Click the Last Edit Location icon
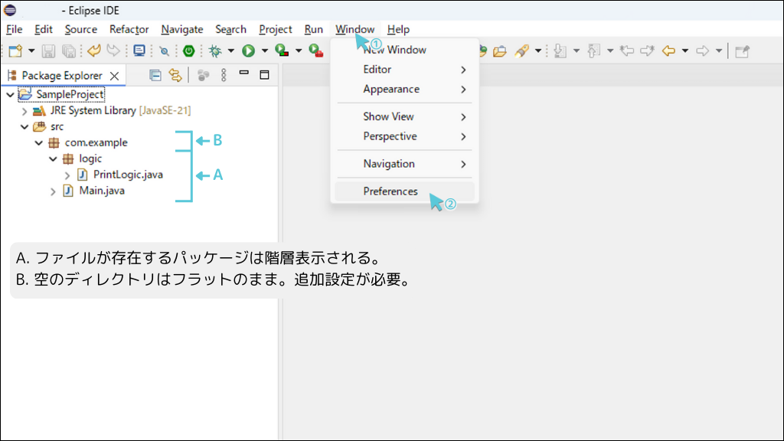 626,51
